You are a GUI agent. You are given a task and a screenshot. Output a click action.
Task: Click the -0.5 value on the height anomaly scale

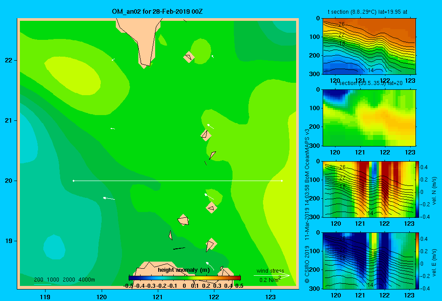(x=129, y=286)
